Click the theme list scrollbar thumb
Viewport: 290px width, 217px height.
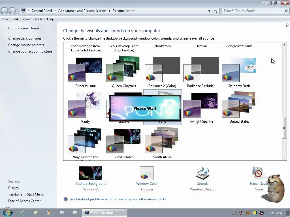click(x=284, y=127)
